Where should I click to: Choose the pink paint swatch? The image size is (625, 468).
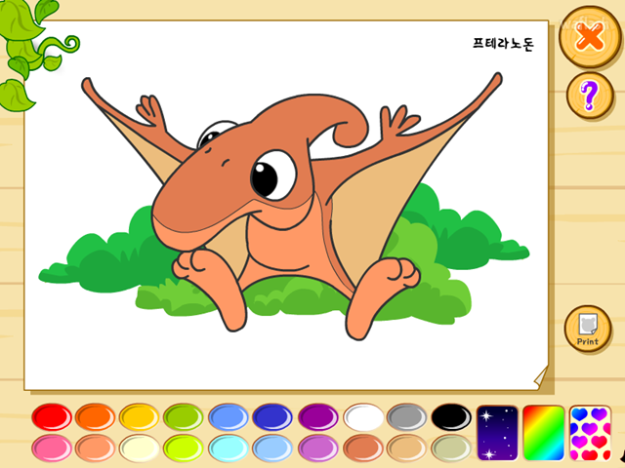[x=52, y=448]
